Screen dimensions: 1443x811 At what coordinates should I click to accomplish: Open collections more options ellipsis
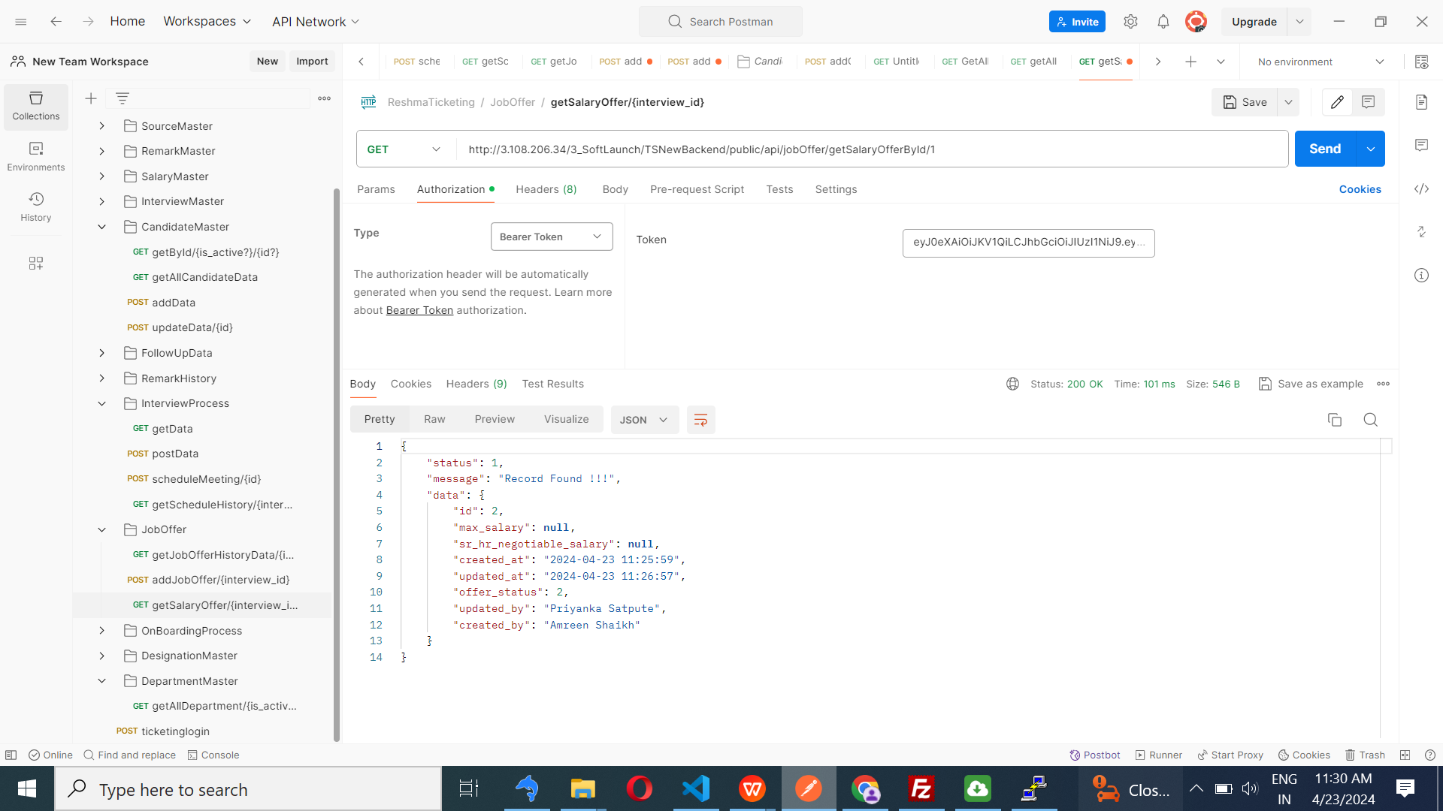pyautogui.click(x=324, y=98)
